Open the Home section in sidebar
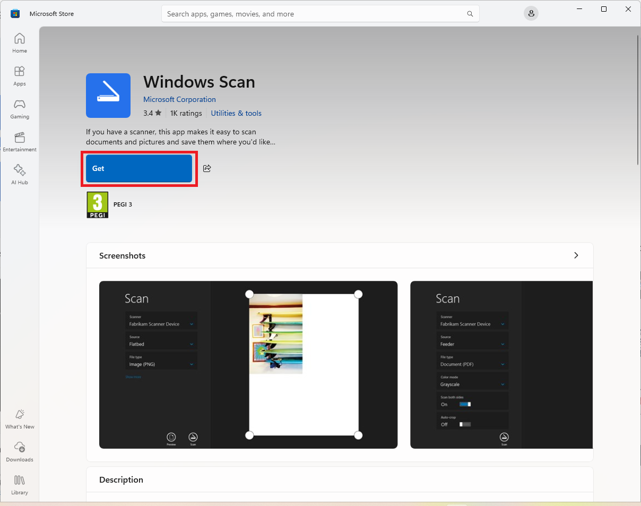This screenshot has height=506, width=641. (20, 43)
